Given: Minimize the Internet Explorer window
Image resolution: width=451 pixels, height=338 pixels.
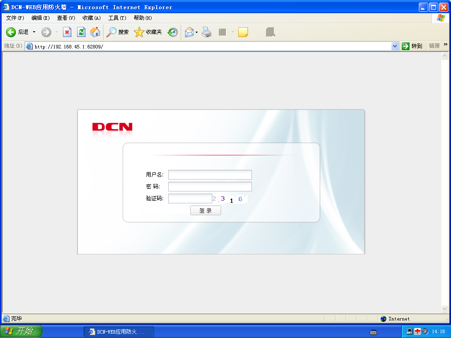Looking at the screenshot, I should coord(423,7).
